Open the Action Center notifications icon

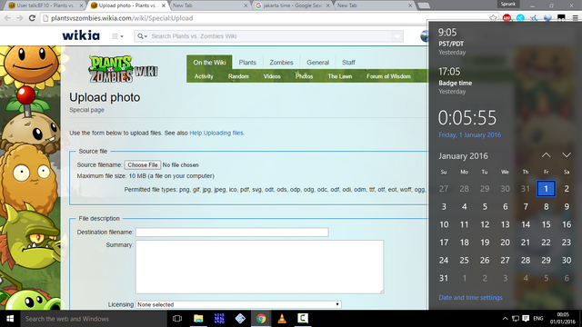(526, 319)
